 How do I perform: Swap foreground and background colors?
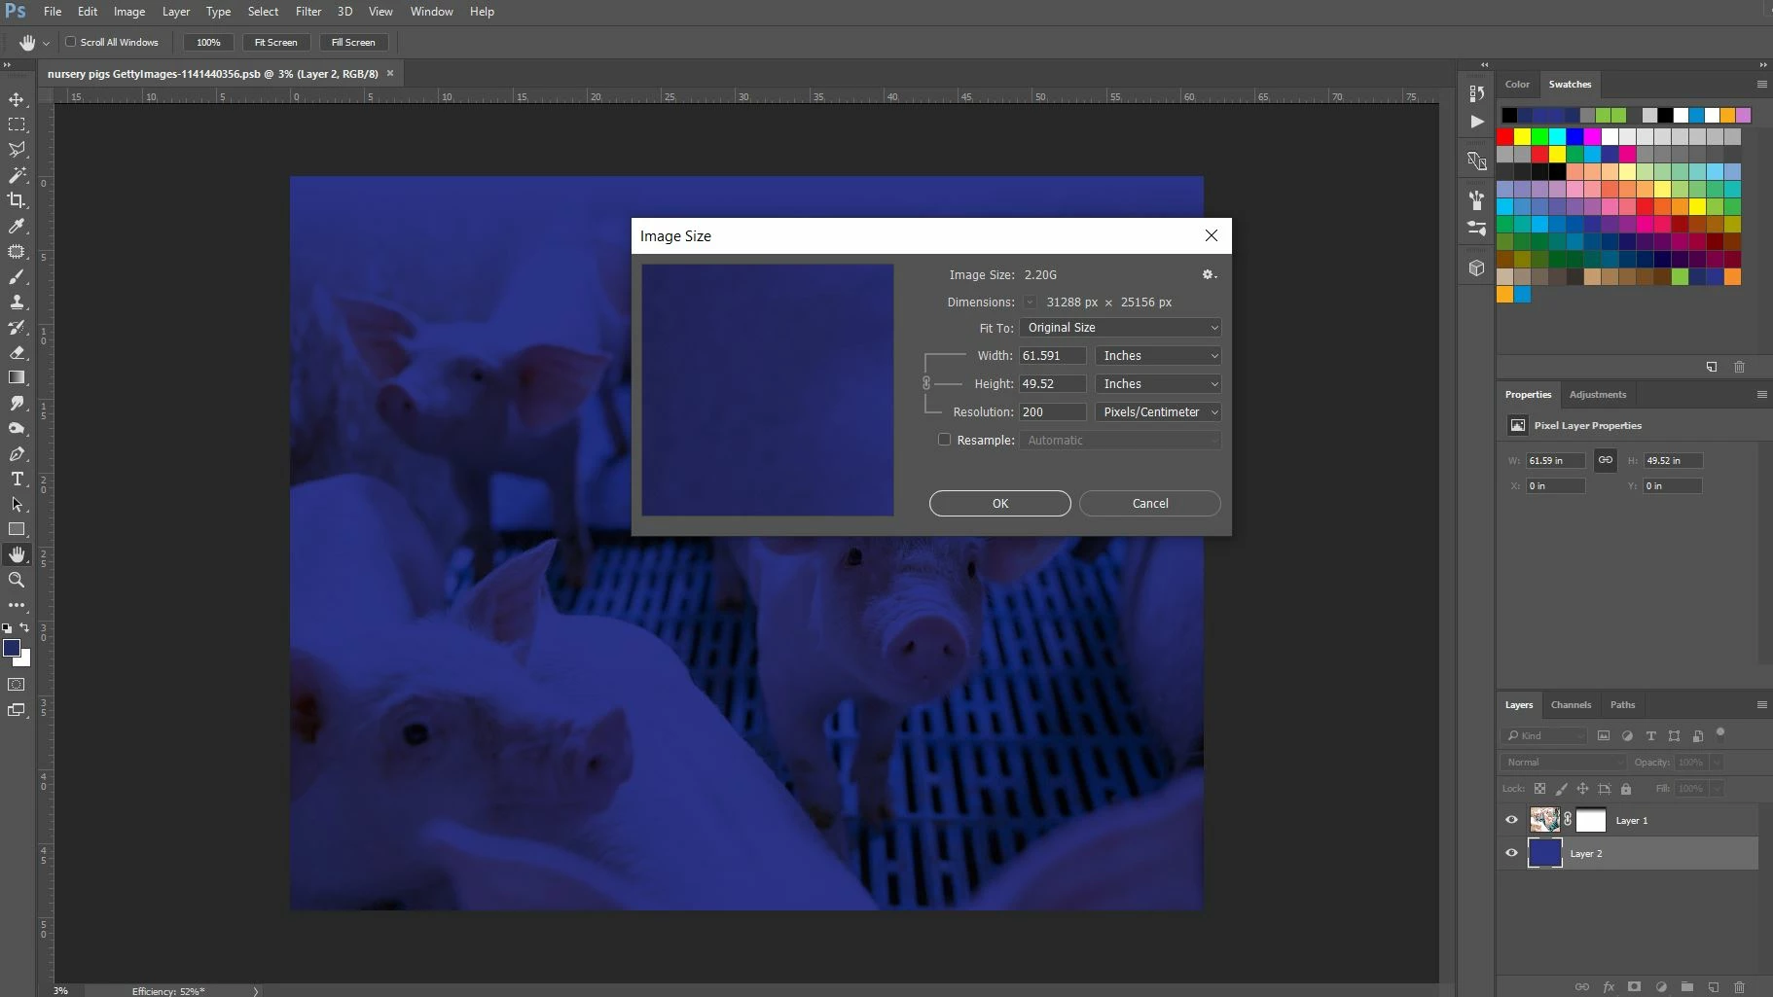click(x=24, y=627)
